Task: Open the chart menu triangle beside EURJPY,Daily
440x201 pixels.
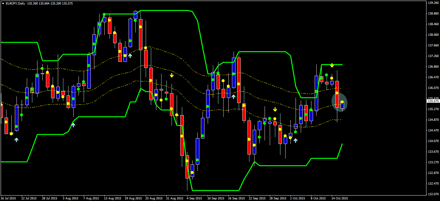Action: click(3, 3)
